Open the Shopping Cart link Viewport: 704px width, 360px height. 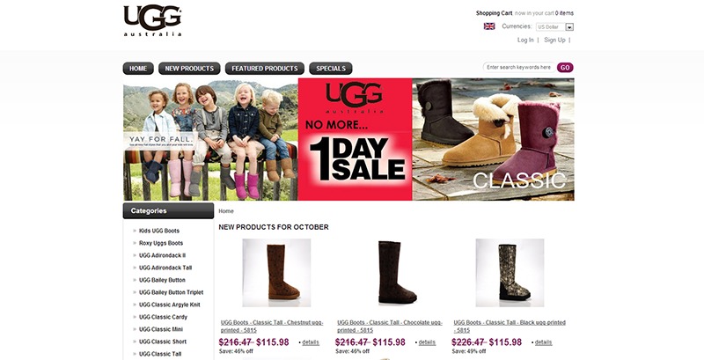click(x=494, y=13)
